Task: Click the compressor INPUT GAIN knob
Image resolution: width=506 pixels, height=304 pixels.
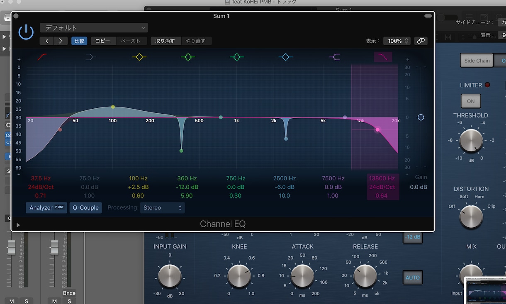Action: 170,276
